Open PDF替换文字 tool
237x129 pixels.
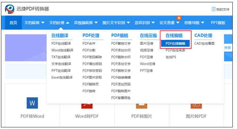121,43
